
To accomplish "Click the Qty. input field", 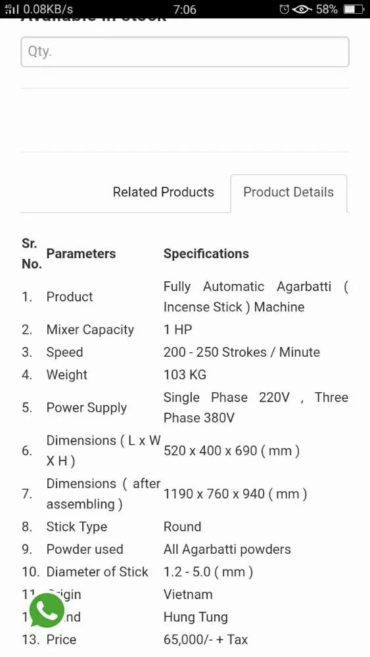I will pos(185,51).
